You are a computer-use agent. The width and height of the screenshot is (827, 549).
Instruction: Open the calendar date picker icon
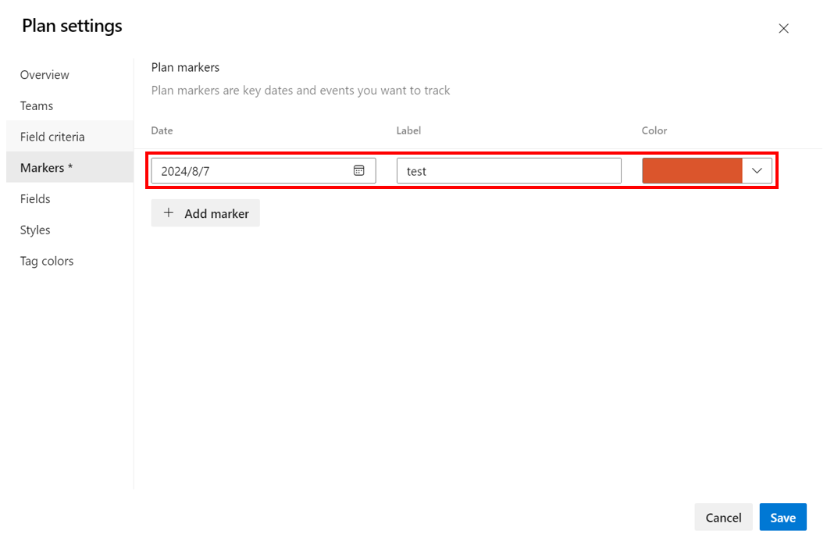358,170
